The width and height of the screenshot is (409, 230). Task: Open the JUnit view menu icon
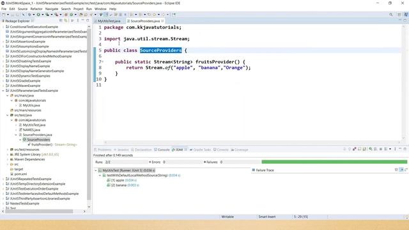(x=395, y=149)
